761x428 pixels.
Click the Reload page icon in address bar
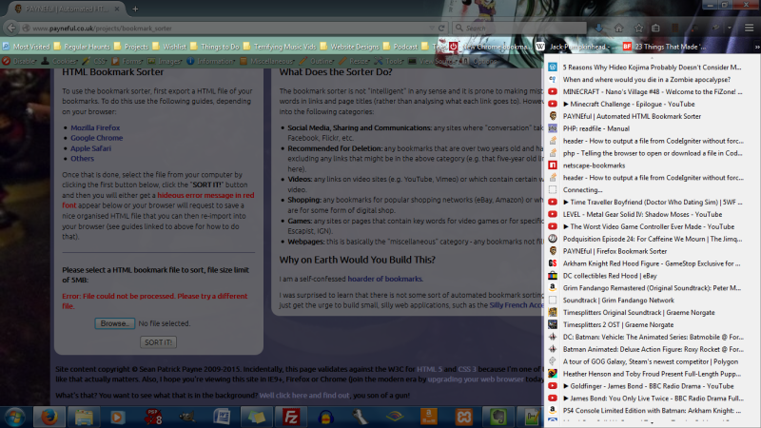[x=441, y=29]
